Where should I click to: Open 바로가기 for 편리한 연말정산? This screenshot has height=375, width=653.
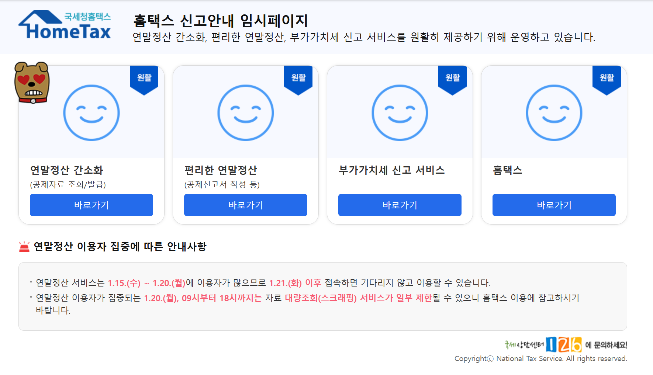point(246,205)
